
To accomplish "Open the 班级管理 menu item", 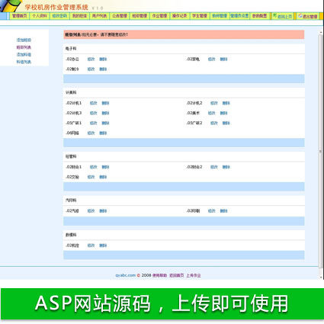I will 140,16.
